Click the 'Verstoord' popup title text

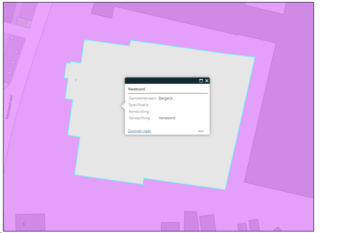click(136, 89)
